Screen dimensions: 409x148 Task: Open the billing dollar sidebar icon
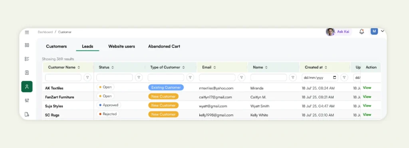tap(27, 73)
